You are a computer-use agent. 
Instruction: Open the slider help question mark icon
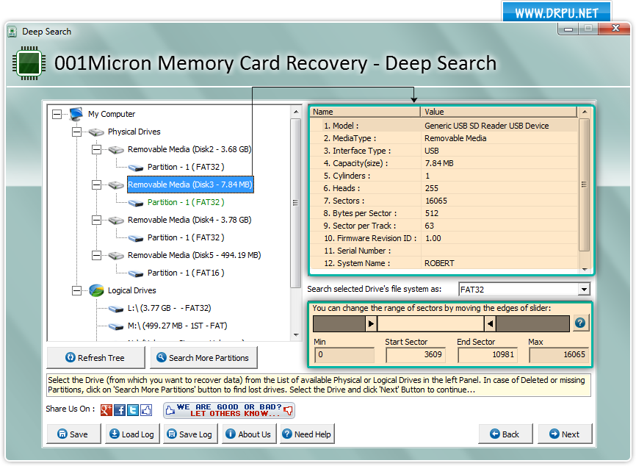(x=580, y=323)
